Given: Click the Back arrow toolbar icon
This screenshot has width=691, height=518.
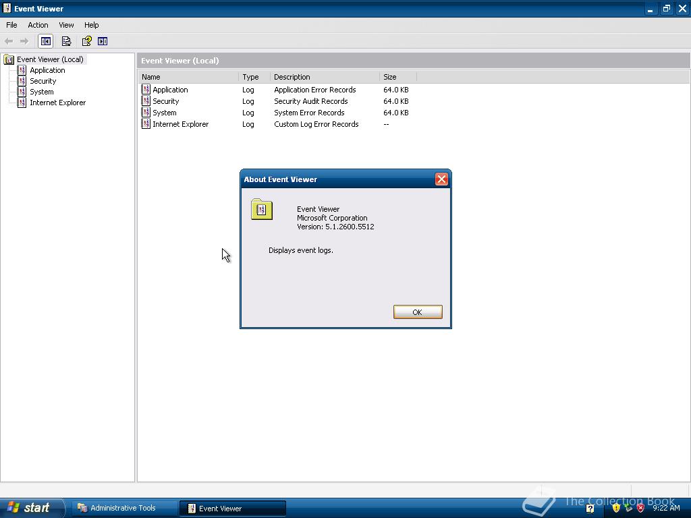Looking at the screenshot, I should pyautogui.click(x=9, y=41).
